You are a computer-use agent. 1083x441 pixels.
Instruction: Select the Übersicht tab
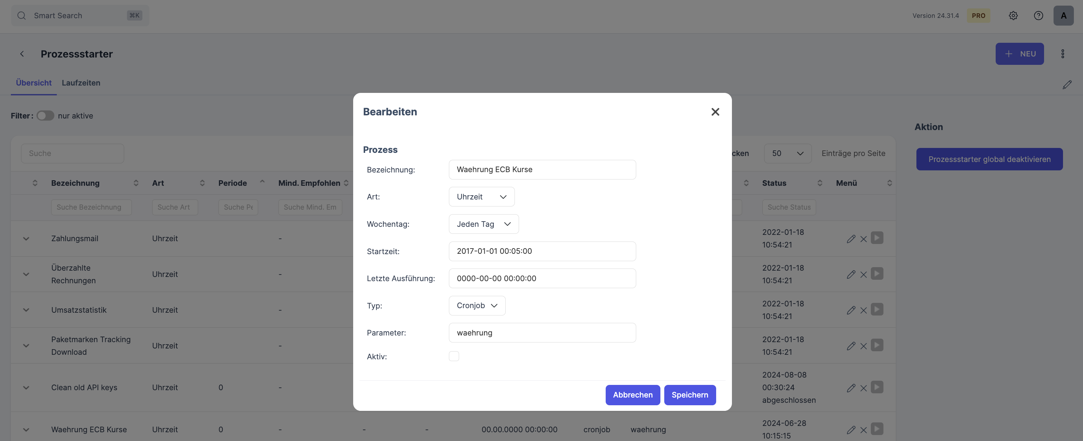pyautogui.click(x=34, y=83)
